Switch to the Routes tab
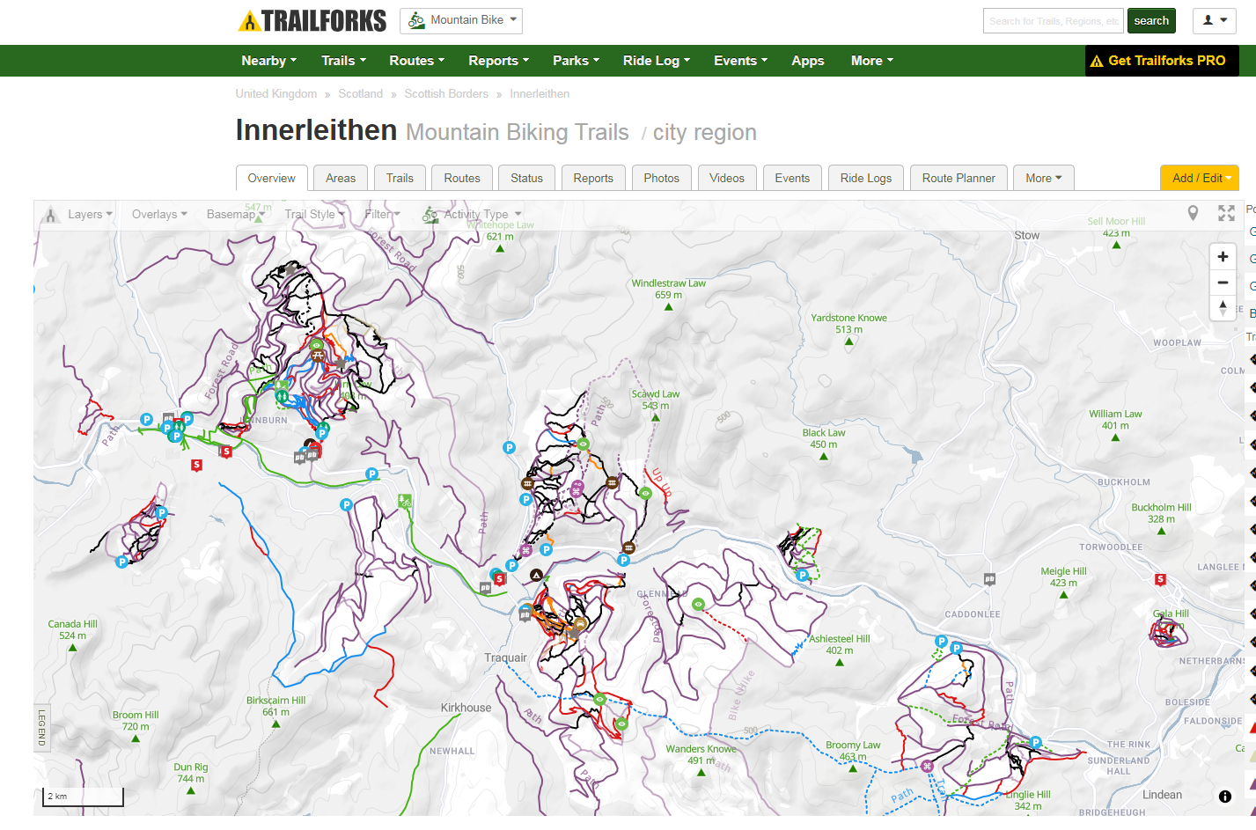The width and height of the screenshot is (1256, 830). click(x=462, y=178)
